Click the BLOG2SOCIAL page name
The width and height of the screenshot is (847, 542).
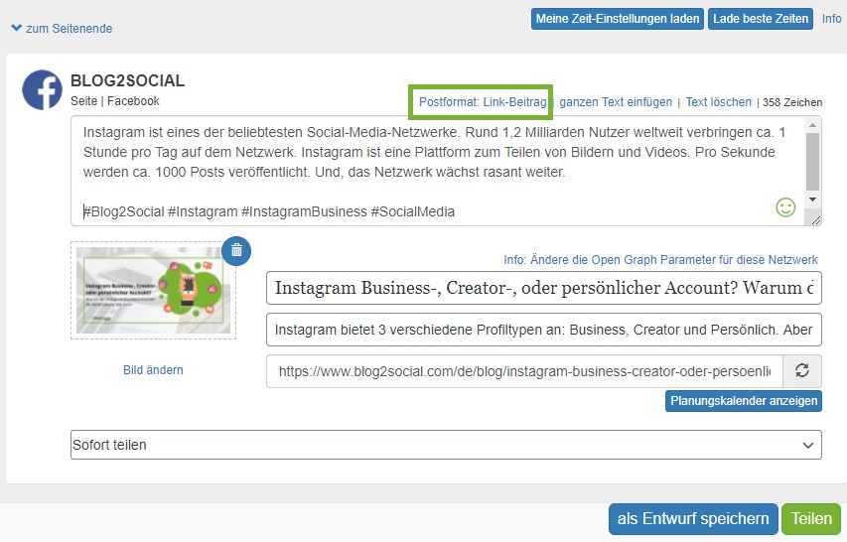(127, 80)
